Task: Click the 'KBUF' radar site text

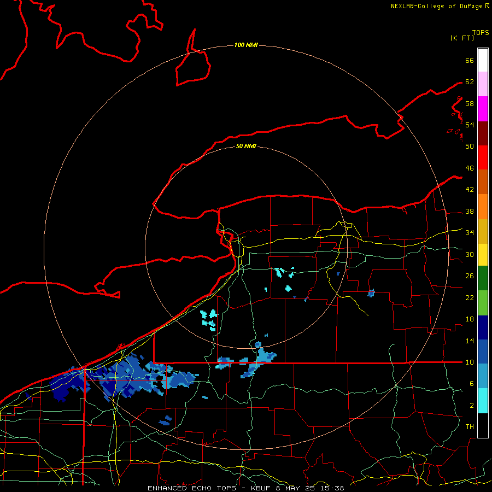Action: coord(261,488)
